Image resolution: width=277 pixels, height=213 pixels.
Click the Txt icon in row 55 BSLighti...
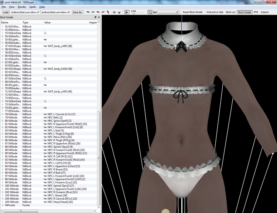45,40
